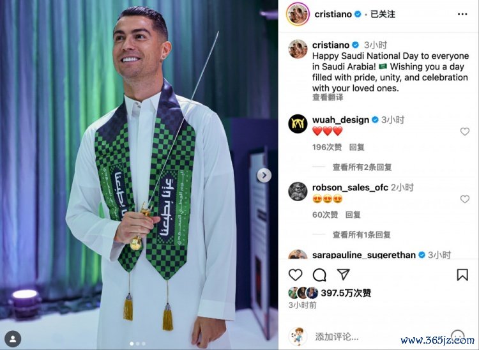
Task: Open the 已关注 following dropdown
Action: [383, 14]
